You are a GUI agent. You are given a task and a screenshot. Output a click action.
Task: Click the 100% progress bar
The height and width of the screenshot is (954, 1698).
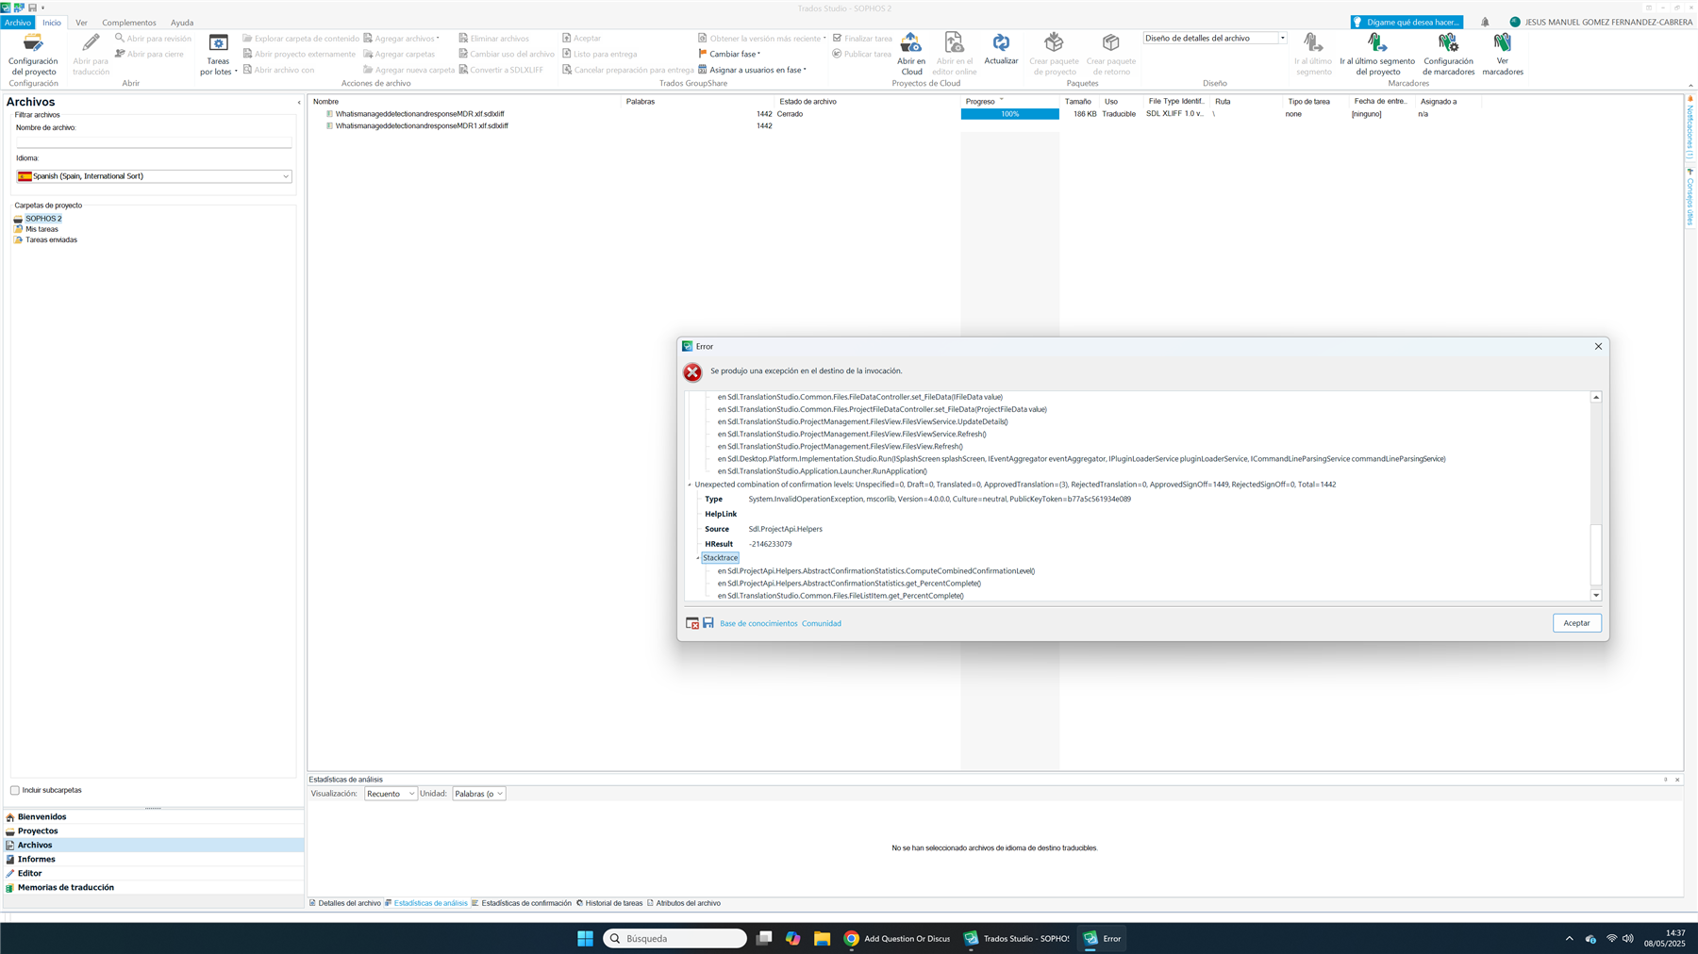click(x=1009, y=113)
